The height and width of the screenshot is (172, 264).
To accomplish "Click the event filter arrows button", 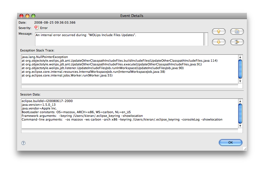I will [237, 42].
